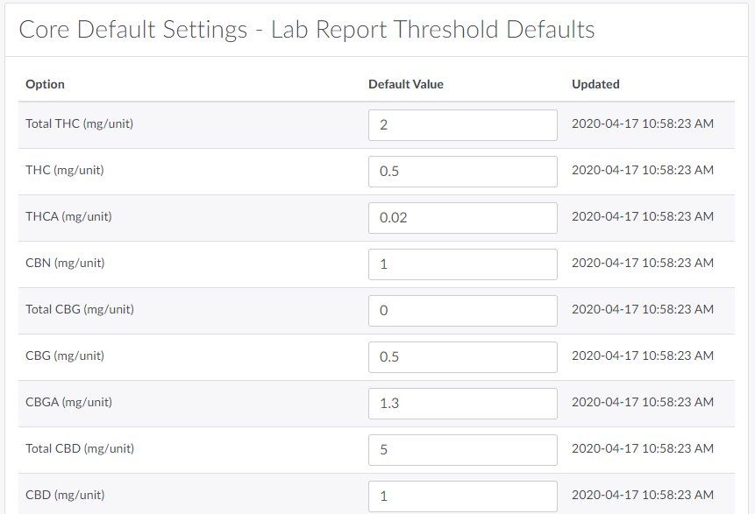Click the Total CBD (mg/unit) label

[79, 448]
